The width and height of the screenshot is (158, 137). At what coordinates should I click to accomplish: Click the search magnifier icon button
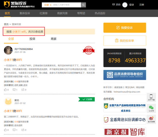click(x=83, y=5)
